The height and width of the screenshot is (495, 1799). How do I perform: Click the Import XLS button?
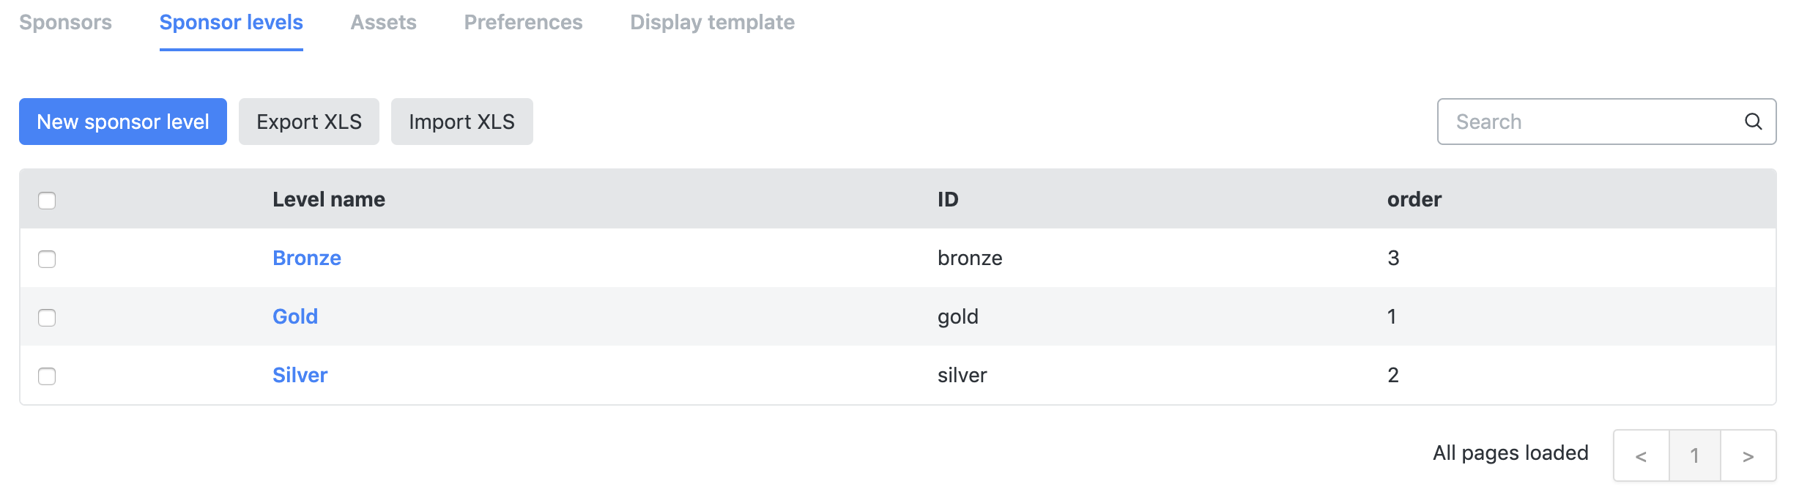pyautogui.click(x=462, y=122)
